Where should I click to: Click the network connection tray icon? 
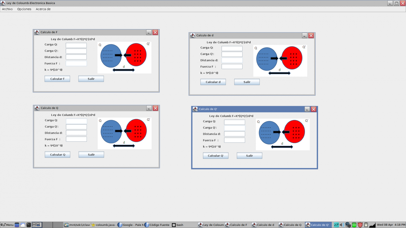pos(348,225)
